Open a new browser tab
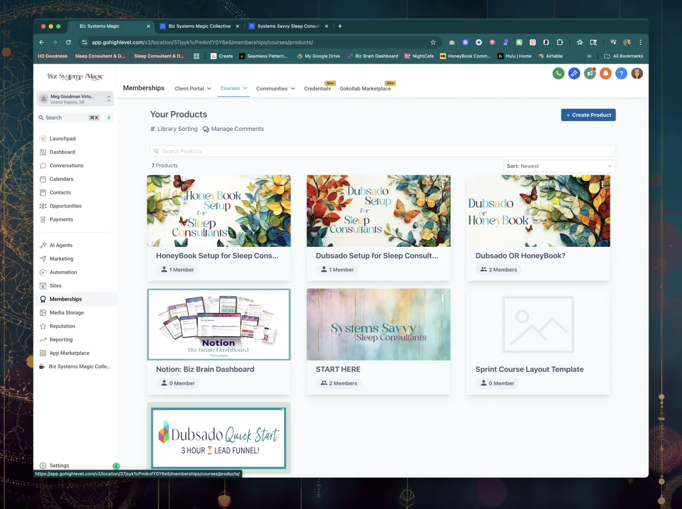 (340, 26)
